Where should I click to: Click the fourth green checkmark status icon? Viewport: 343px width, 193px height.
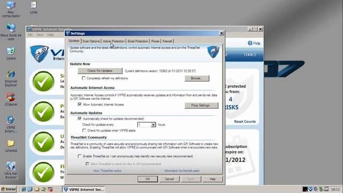(x=43, y=172)
